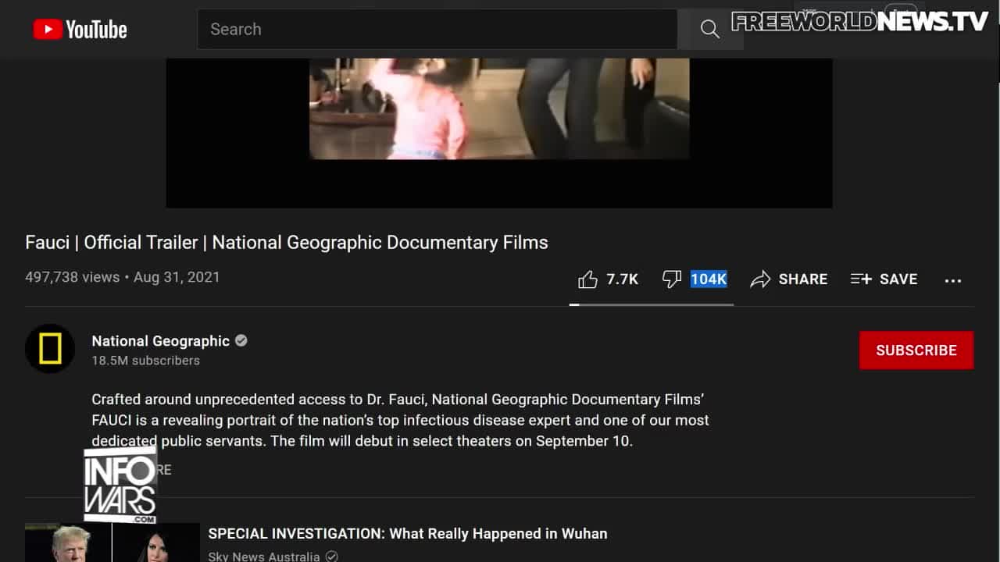Screen dimensions: 1000x562
Task: Click the like/dislike ratio bar
Action: coord(652,304)
